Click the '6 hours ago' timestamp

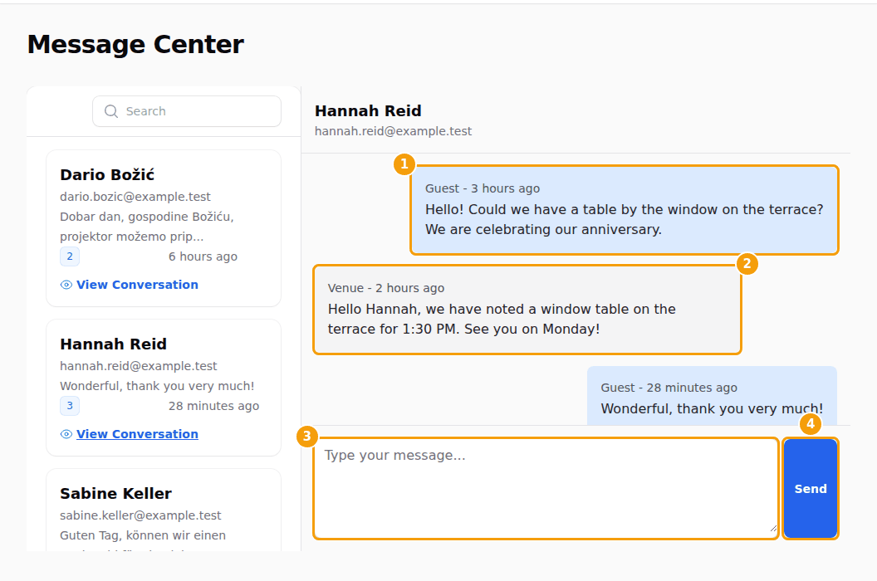203,256
